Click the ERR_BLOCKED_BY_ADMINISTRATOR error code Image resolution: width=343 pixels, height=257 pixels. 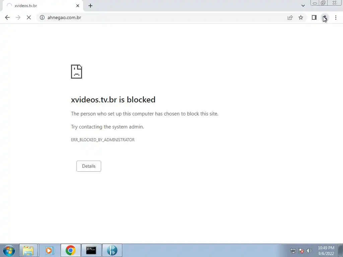point(102,140)
